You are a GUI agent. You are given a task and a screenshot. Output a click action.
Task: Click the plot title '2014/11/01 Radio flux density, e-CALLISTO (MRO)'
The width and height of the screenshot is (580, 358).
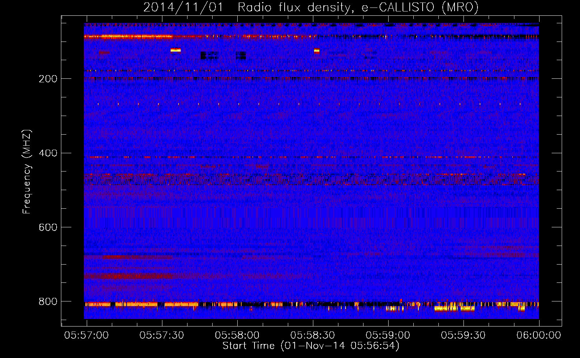coord(311,8)
